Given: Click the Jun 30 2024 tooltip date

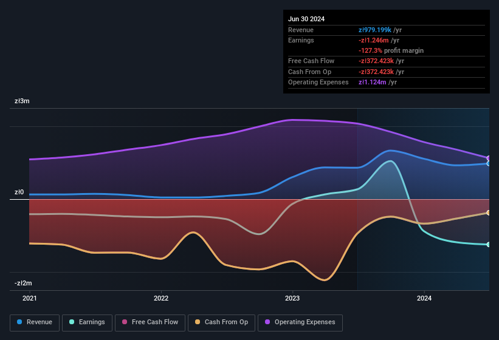Looking at the screenshot, I should pyautogui.click(x=306, y=19).
